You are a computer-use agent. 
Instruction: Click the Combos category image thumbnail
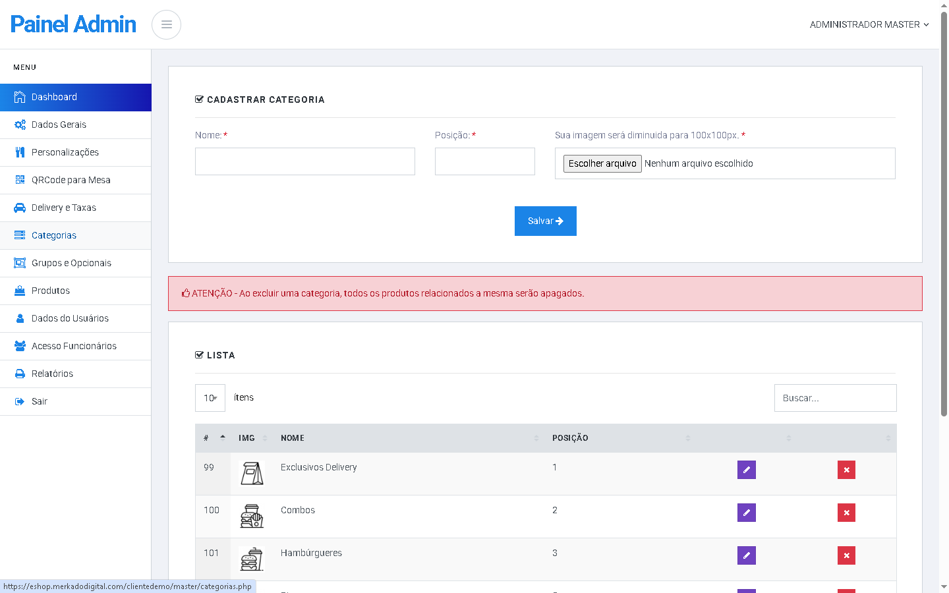point(251,516)
